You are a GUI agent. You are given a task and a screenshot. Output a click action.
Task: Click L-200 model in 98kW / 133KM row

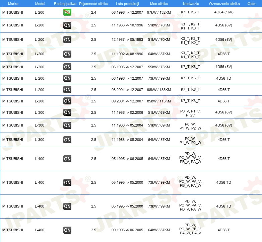40,90
